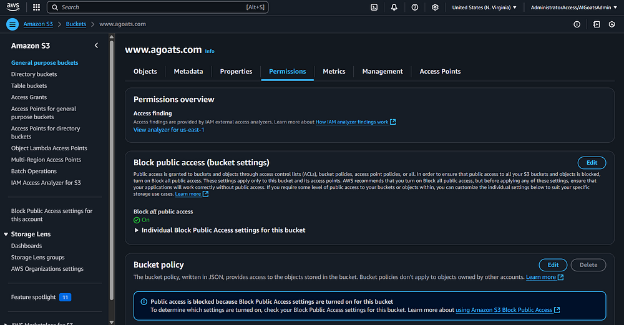Image resolution: width=624 pixels, height=325 pixels.
Task: Click the Search input field
Action: pos(156,7)
